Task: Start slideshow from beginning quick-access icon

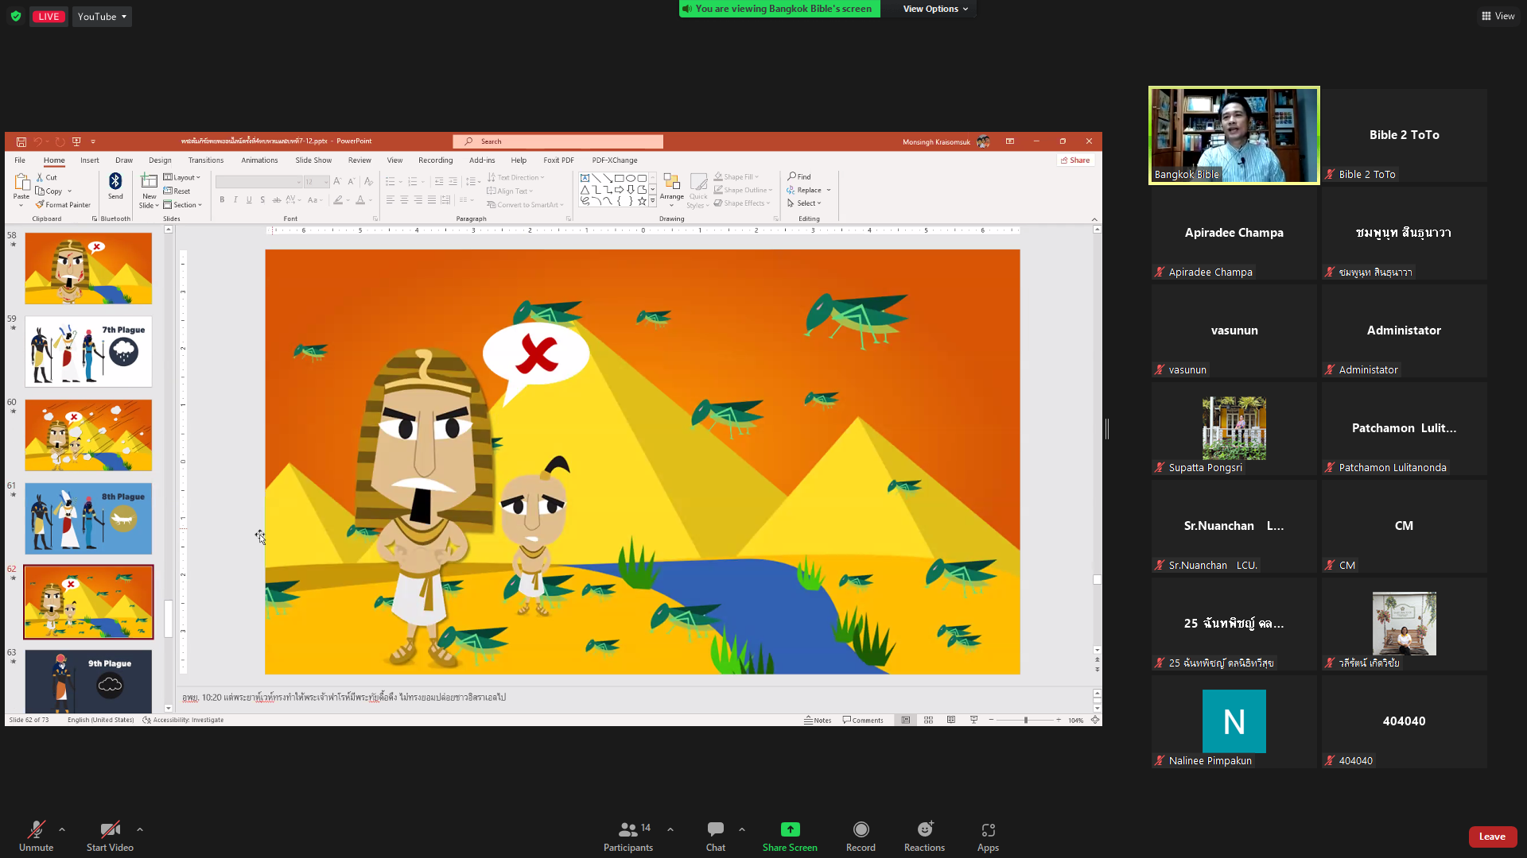Action: click(76, 141)
